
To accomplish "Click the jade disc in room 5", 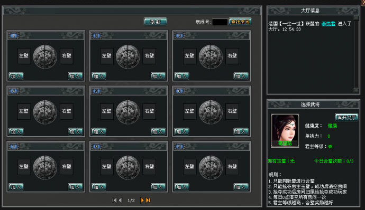I will pos(128,112).
